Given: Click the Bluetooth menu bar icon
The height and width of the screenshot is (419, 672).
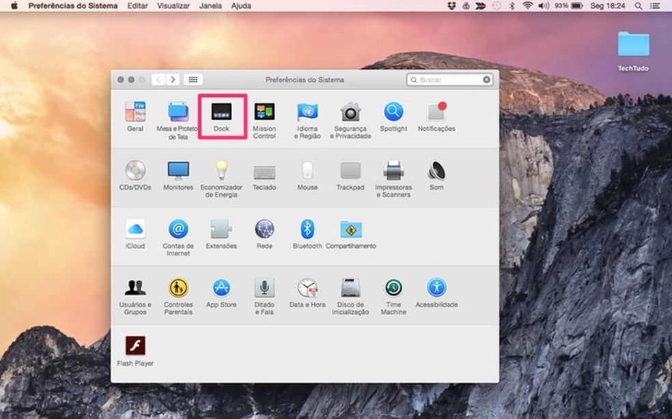Looking at the screenshot, I should [512, 6].
